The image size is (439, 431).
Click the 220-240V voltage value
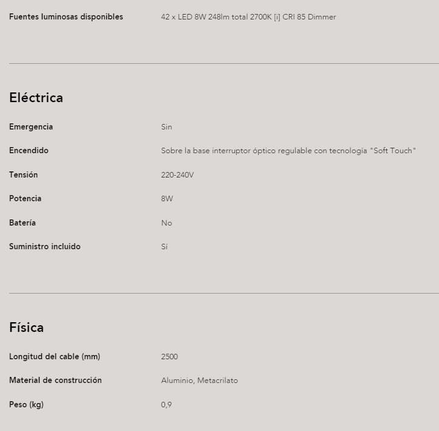177,175
